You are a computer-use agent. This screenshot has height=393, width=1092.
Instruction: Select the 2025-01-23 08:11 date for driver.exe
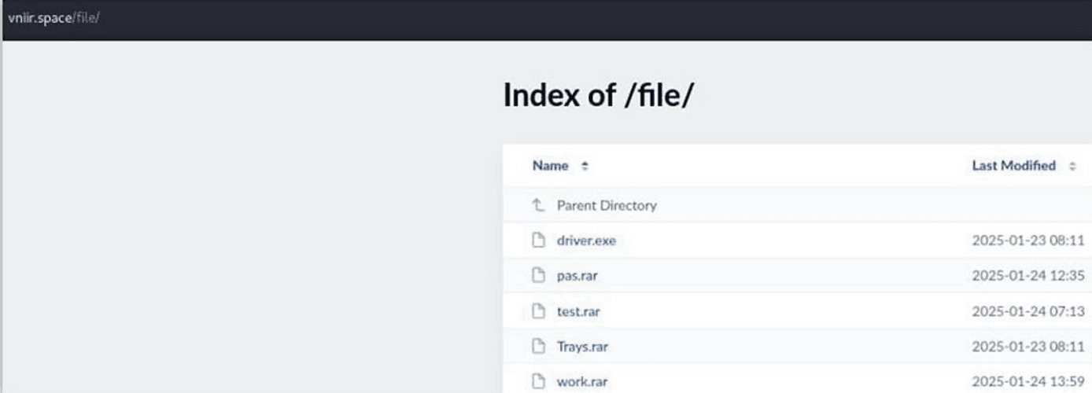tap(1028, 241)
